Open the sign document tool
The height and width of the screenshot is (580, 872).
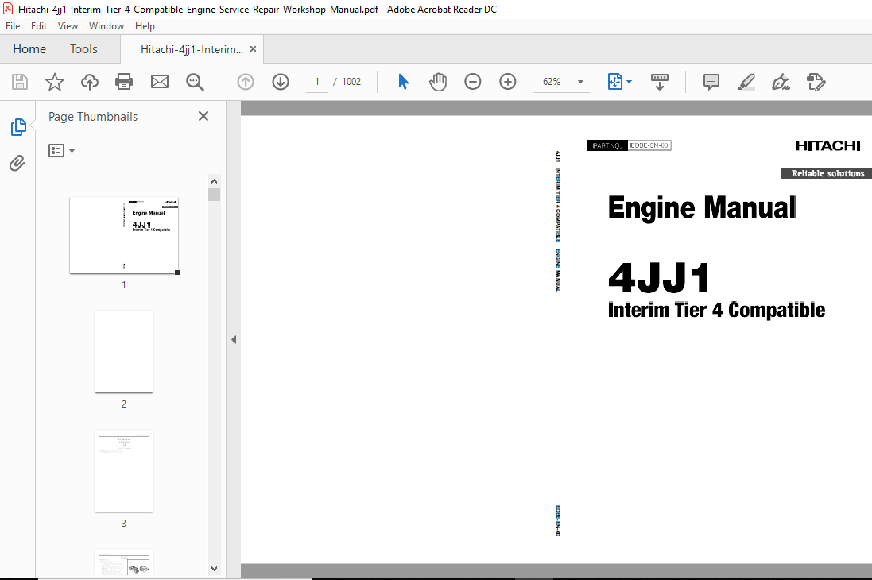tap(781, 82)
